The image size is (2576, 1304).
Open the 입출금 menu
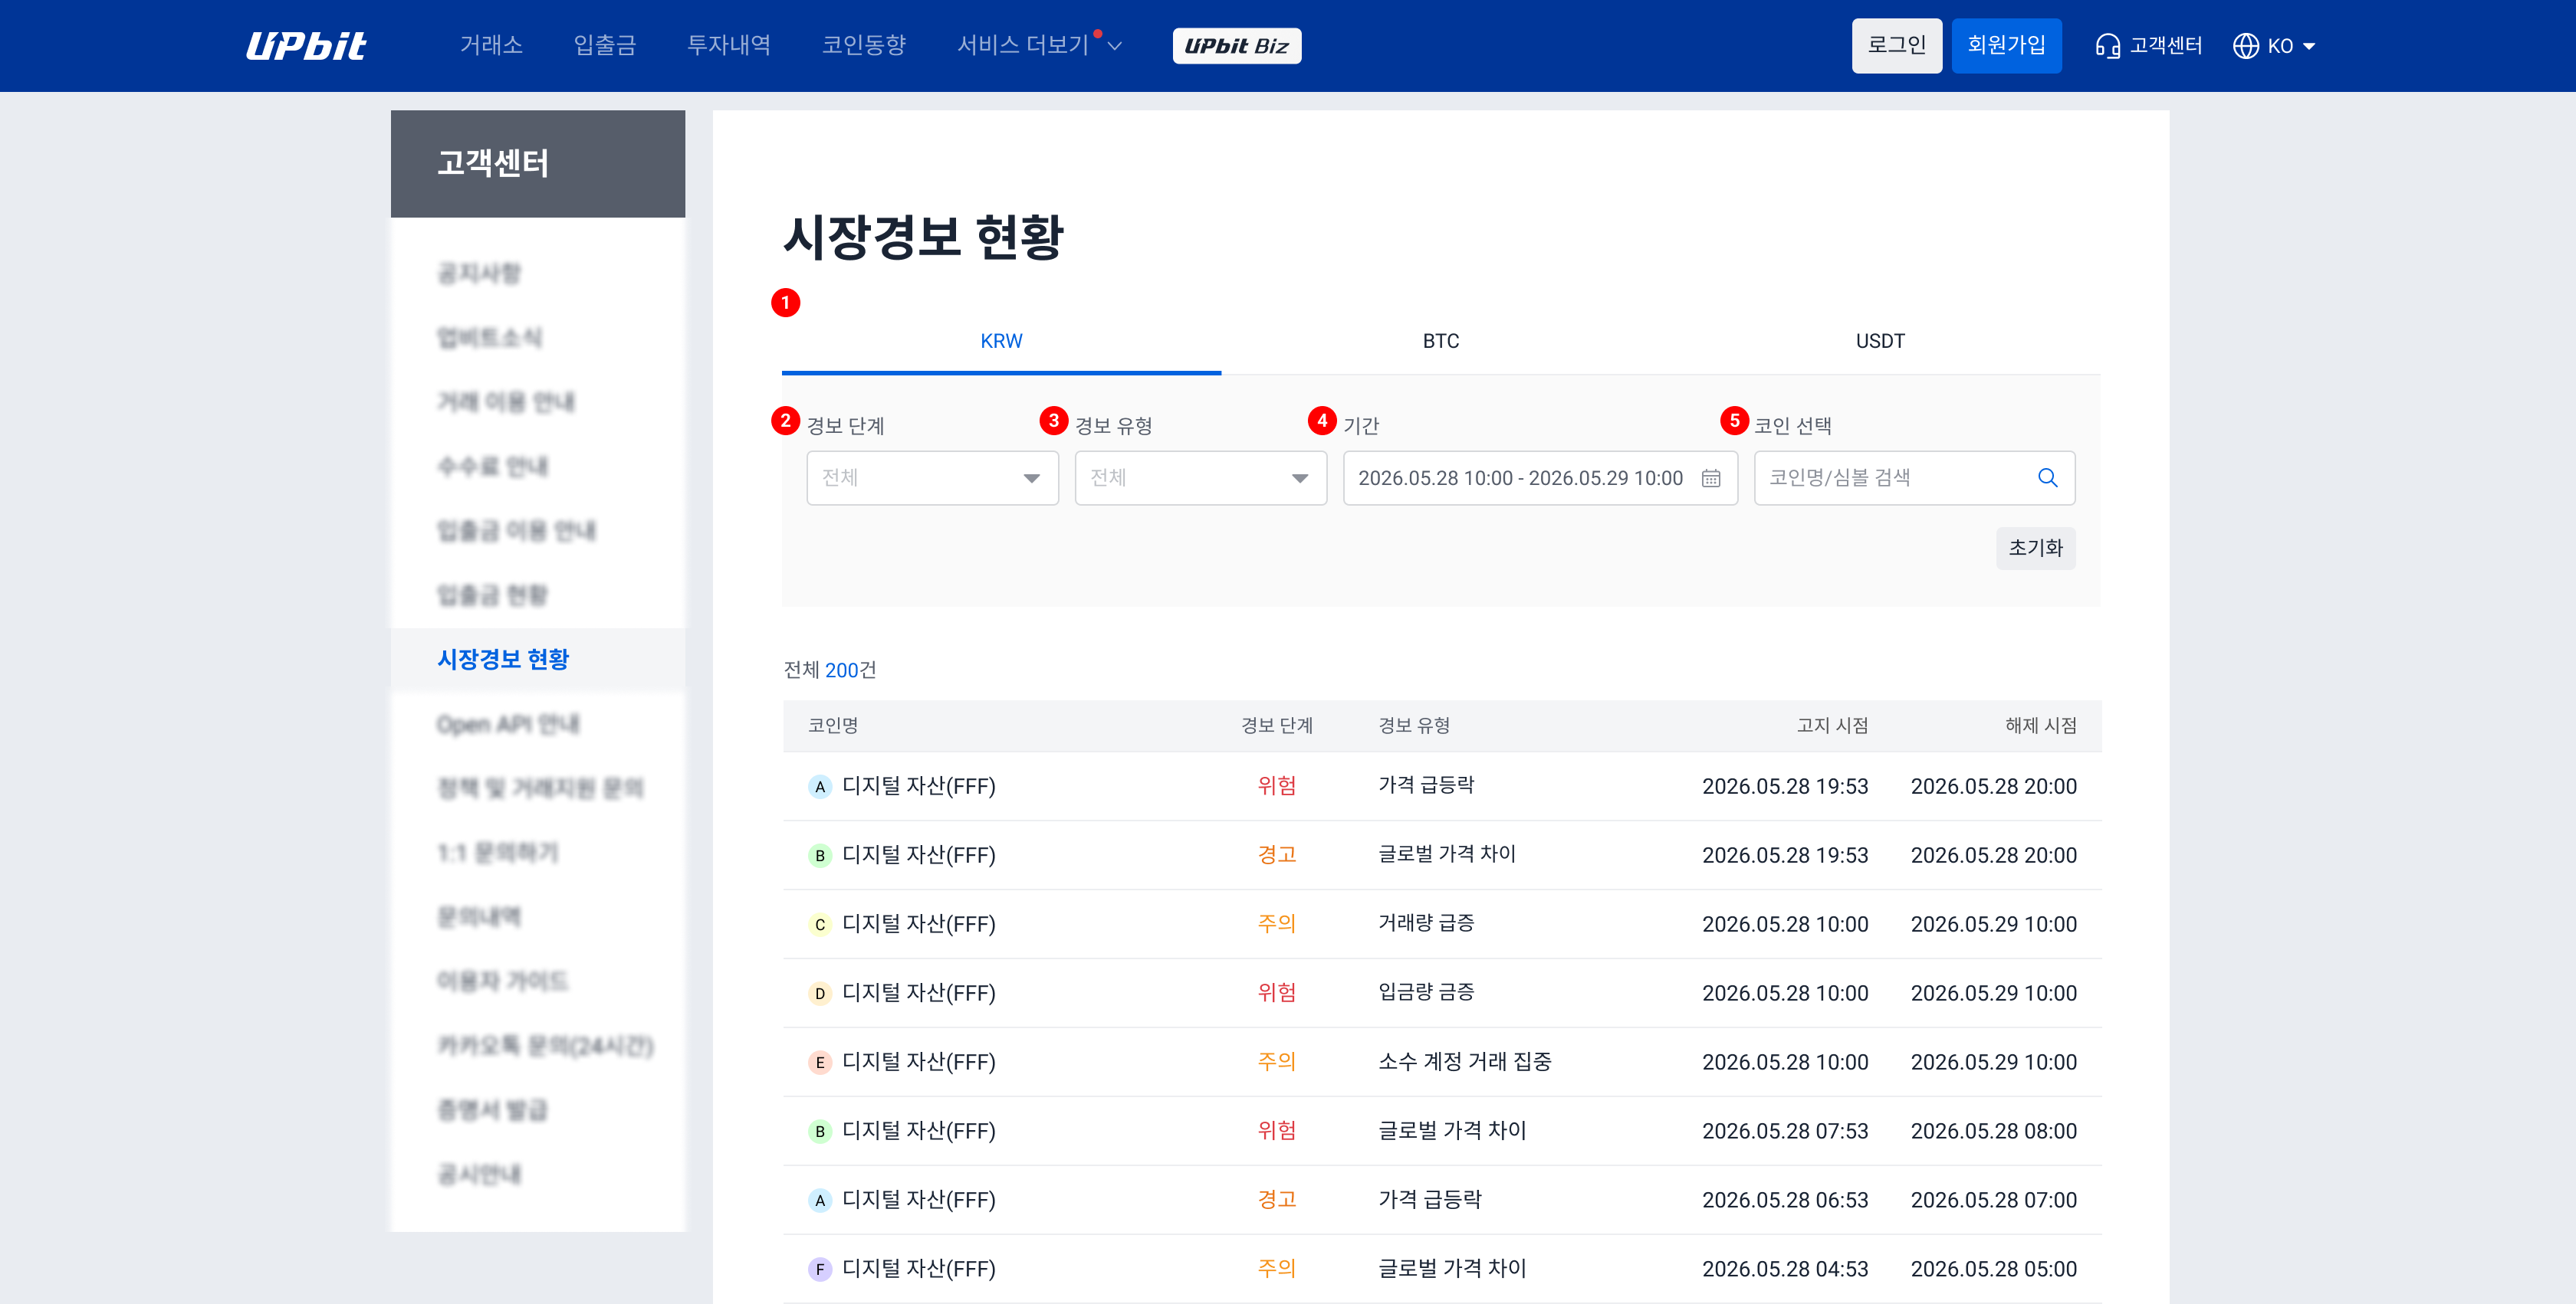click(604, 46)
